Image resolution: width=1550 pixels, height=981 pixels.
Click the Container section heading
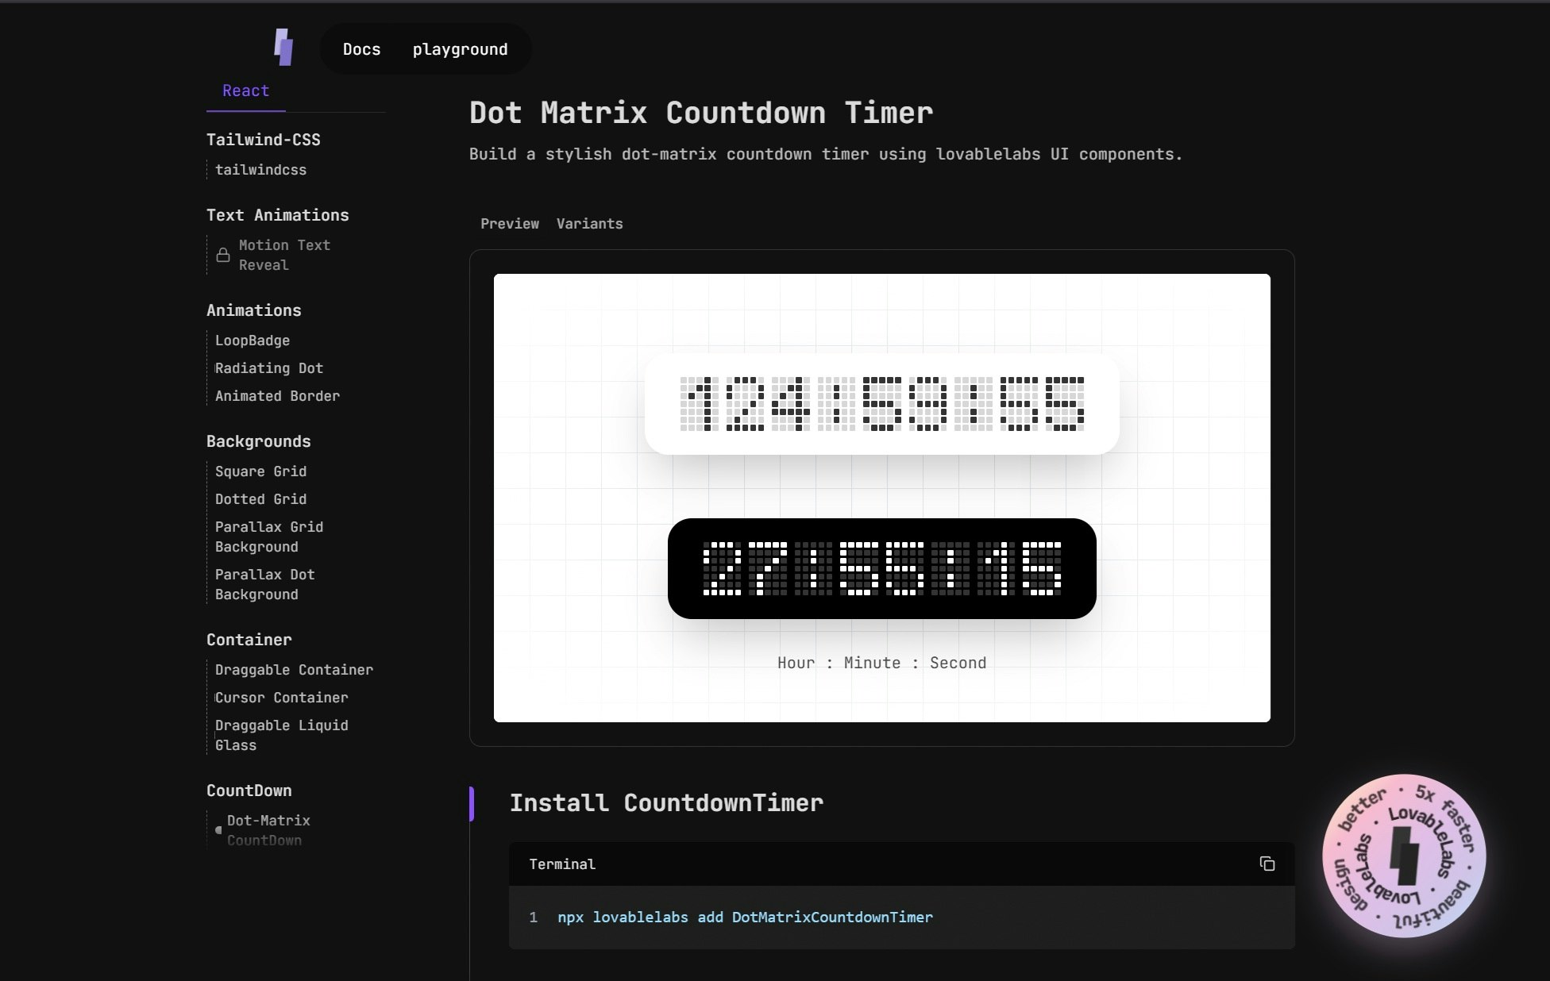[249, 640]
